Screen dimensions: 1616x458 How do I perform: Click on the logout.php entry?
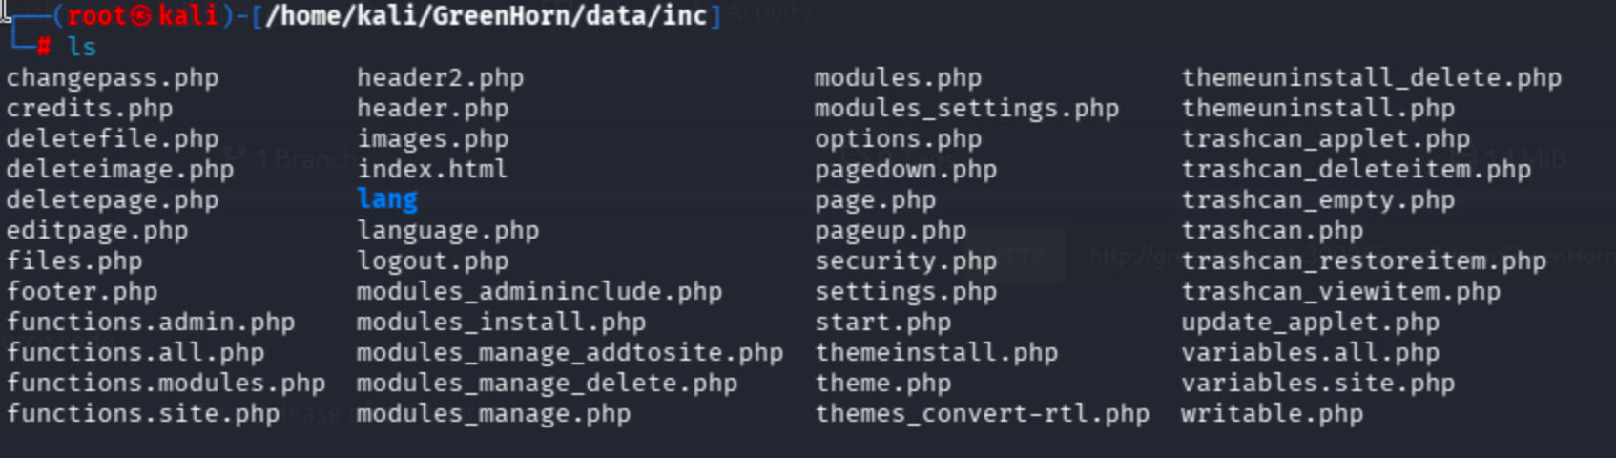(x=432, y=261)
